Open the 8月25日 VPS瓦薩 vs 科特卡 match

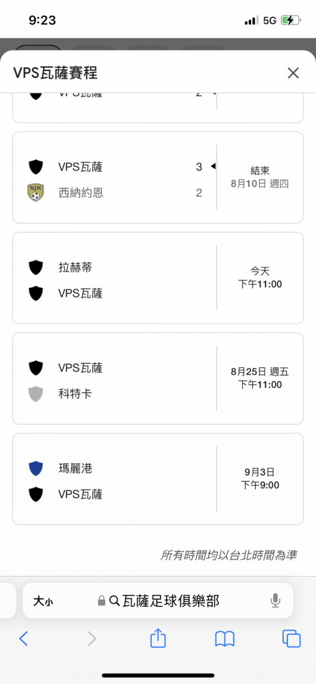(158, 378)
